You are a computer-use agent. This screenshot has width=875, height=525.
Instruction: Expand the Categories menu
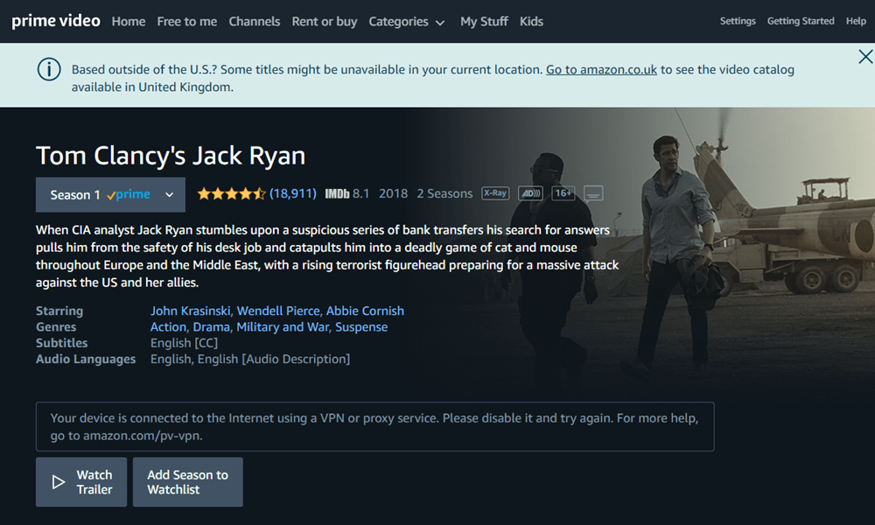pos(406,22)
